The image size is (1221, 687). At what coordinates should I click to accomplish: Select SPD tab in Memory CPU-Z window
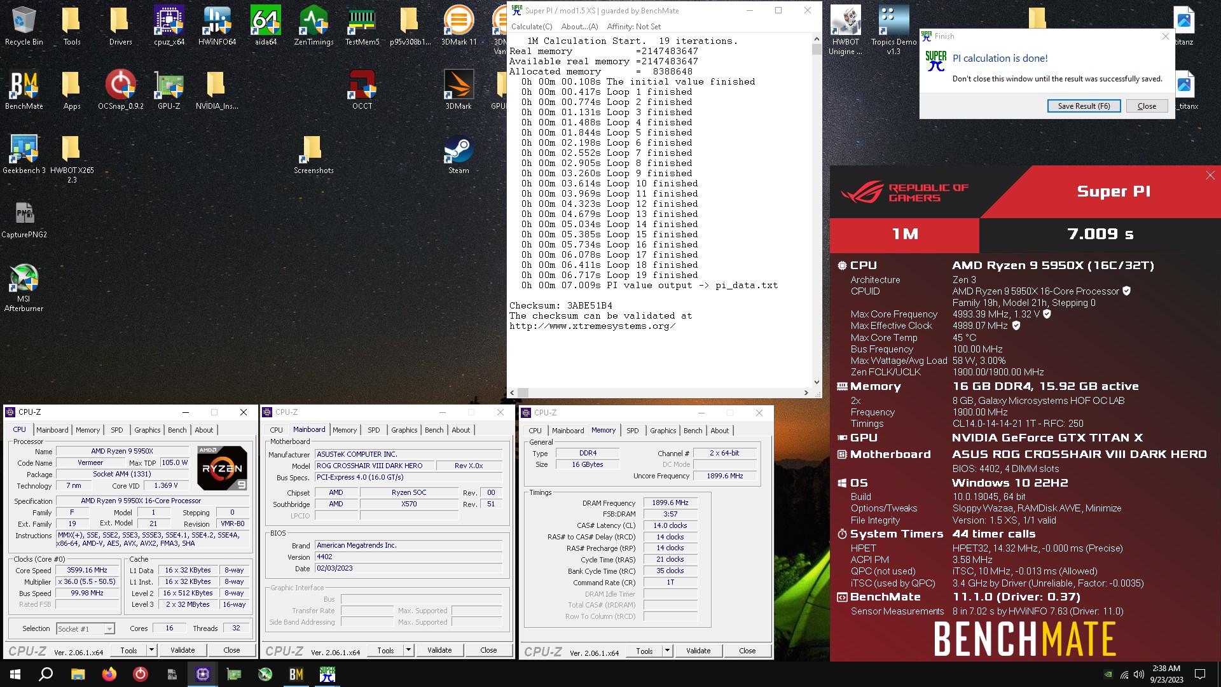point(632,431)
